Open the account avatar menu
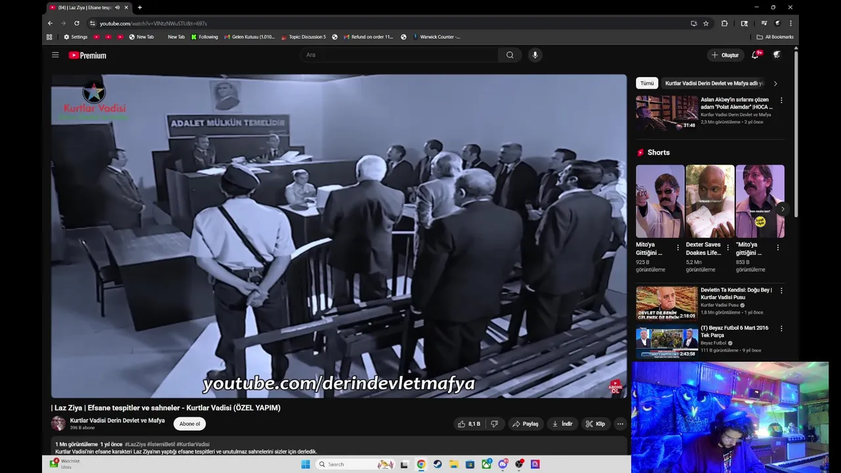841x473 pixels. tap(777, 55)
